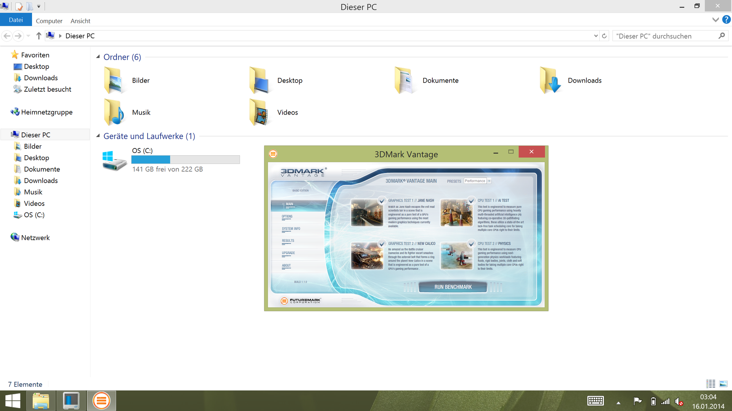
Task: Click the 3DMark Vantage title bar logo
Action: (273, 154)
